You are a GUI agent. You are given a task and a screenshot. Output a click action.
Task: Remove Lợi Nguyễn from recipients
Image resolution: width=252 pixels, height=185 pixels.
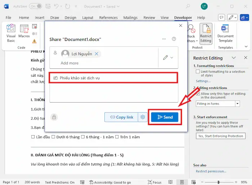[x=96, y=54]
